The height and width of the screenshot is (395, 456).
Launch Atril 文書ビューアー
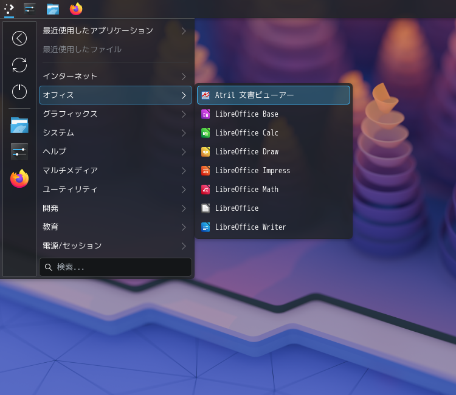[274, 95]
